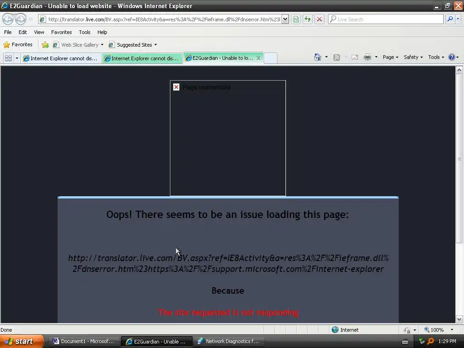Image resolution: width=464 pixels, height=348 pixels.
Task: Click the RSS Feeds icon
Action: 337,58
